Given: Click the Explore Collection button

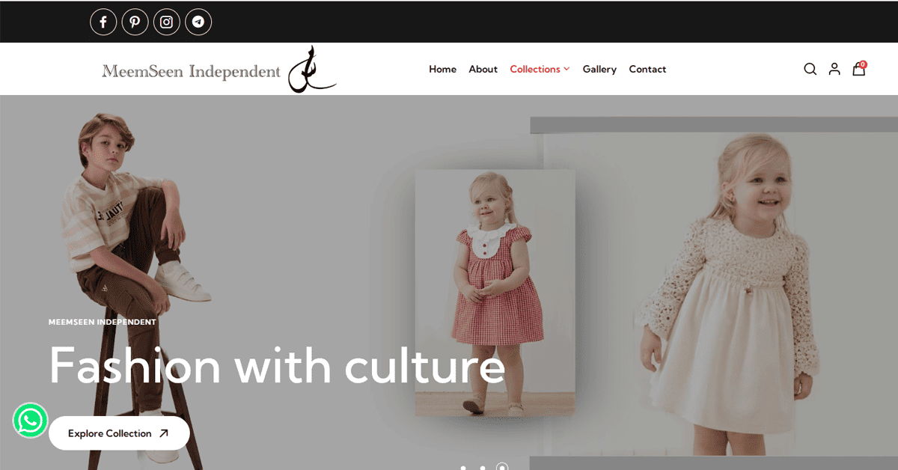Looking at the screenshot, I should click(119, 433).
